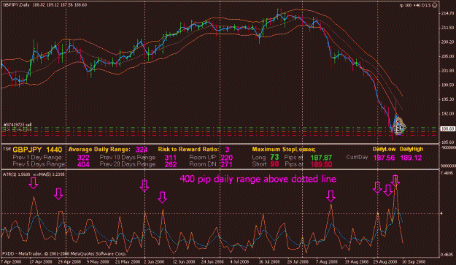Click the 7 Apr 2008 date label
Image resolution: width=456 pixels, height=265 pixels.
pyautogui.click(x=11, y=261)
